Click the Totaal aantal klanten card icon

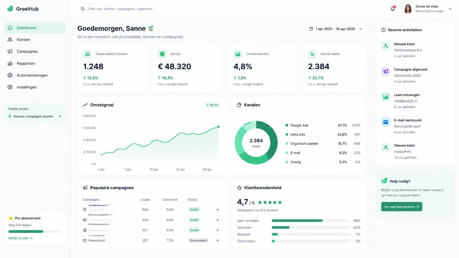[x=87, y=54]
